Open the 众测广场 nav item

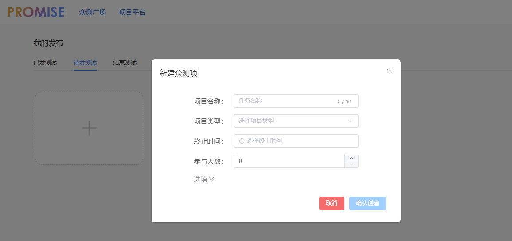[x=92, y=12]
